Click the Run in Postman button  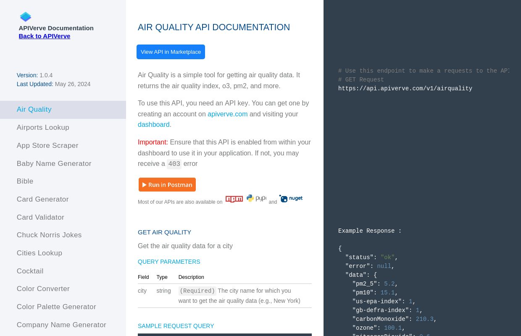167,185
